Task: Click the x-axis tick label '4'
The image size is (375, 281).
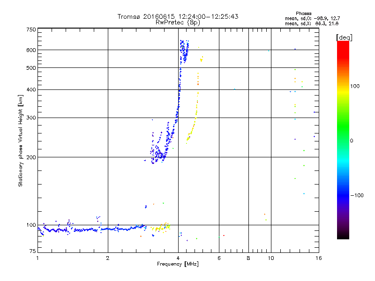Action: click(x=178, y=258)
